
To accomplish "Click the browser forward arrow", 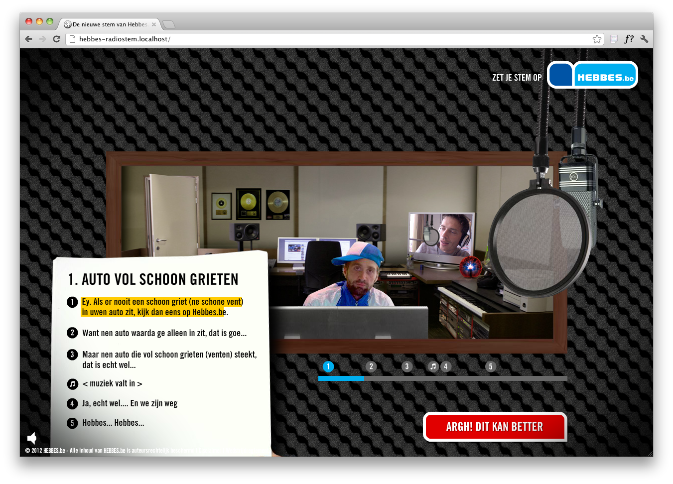I will 42,39.
